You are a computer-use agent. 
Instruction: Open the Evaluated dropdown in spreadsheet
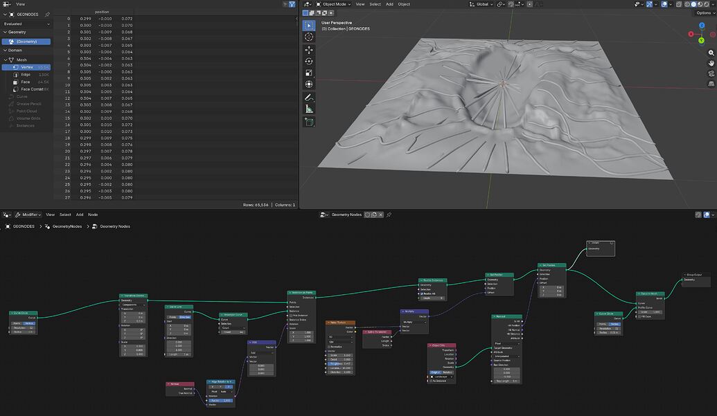26,24
